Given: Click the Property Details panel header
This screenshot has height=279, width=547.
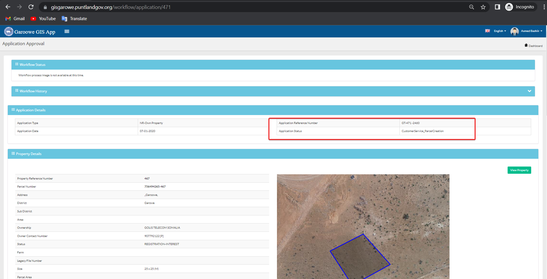Looking at the screenshot, I should point(273,154).
